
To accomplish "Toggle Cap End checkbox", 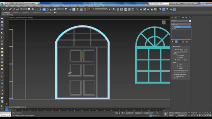I will (x=178, y=58).
